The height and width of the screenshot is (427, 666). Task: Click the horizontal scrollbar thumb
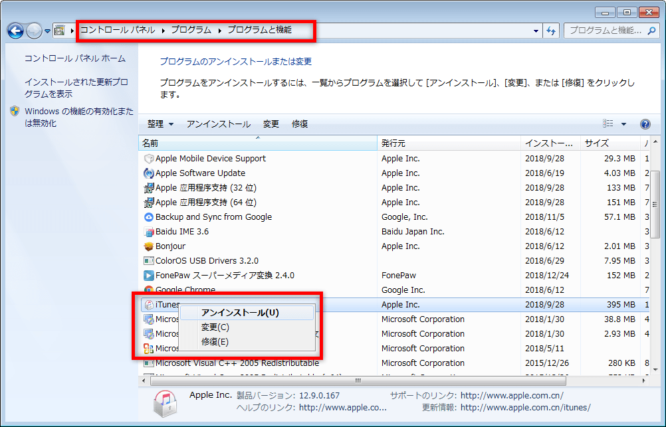358,381
